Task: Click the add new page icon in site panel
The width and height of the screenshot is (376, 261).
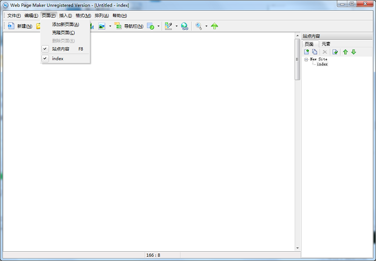Action: [307, 52]
